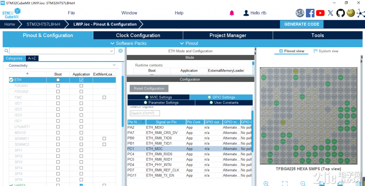Screen dimensions: 365x186
Task: Check Boot box for SPI1
Action: point(58,150)
